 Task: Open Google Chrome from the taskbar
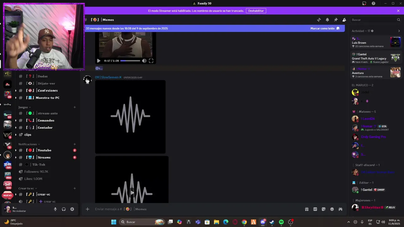pos(244,222)
